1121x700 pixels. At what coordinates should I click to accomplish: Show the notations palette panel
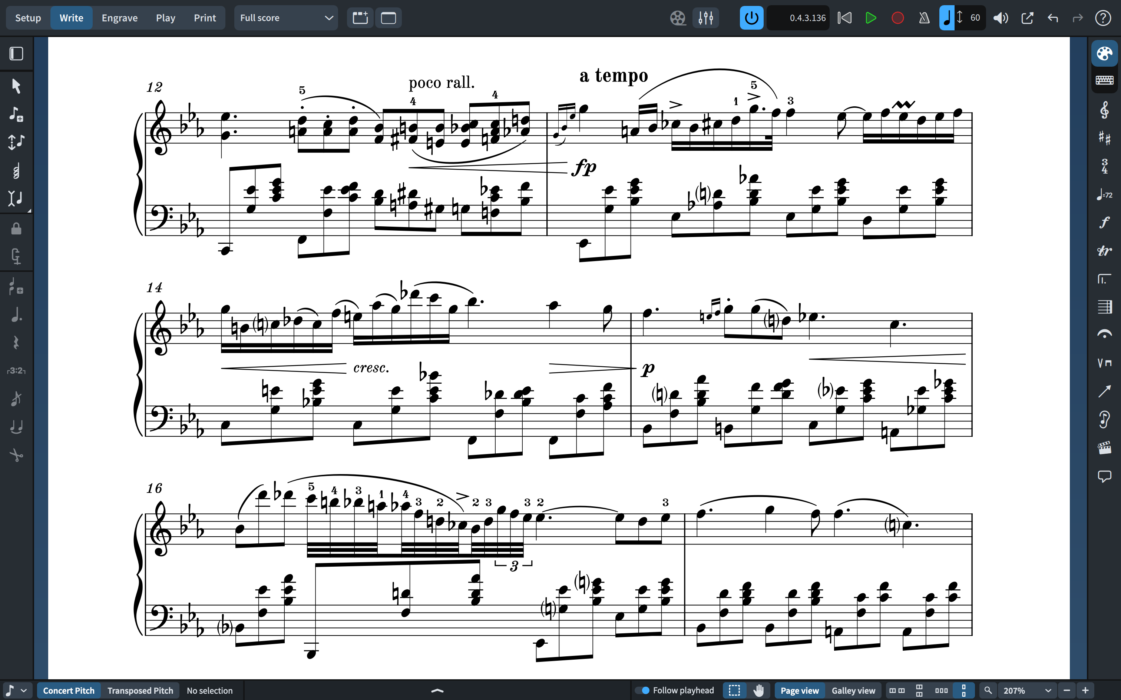pyautogui.click(x=1104, y=54)
